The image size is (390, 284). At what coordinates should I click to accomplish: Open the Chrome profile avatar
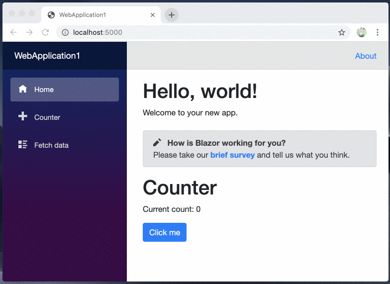(361, 32)
